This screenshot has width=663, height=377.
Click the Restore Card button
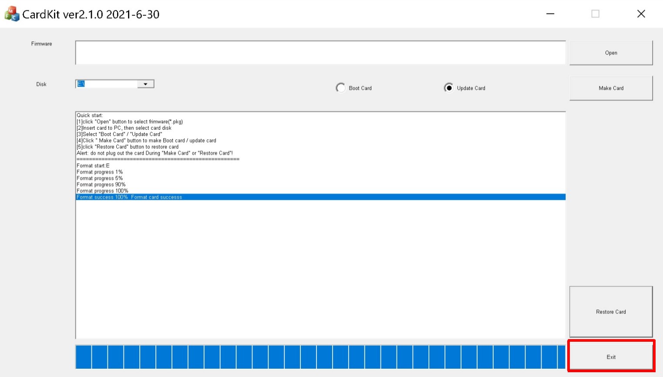[611, 312]
